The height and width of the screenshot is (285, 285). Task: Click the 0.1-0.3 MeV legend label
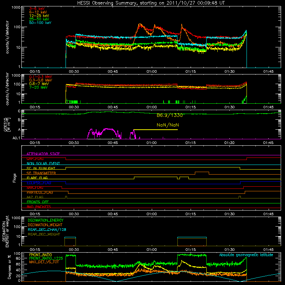41,77
